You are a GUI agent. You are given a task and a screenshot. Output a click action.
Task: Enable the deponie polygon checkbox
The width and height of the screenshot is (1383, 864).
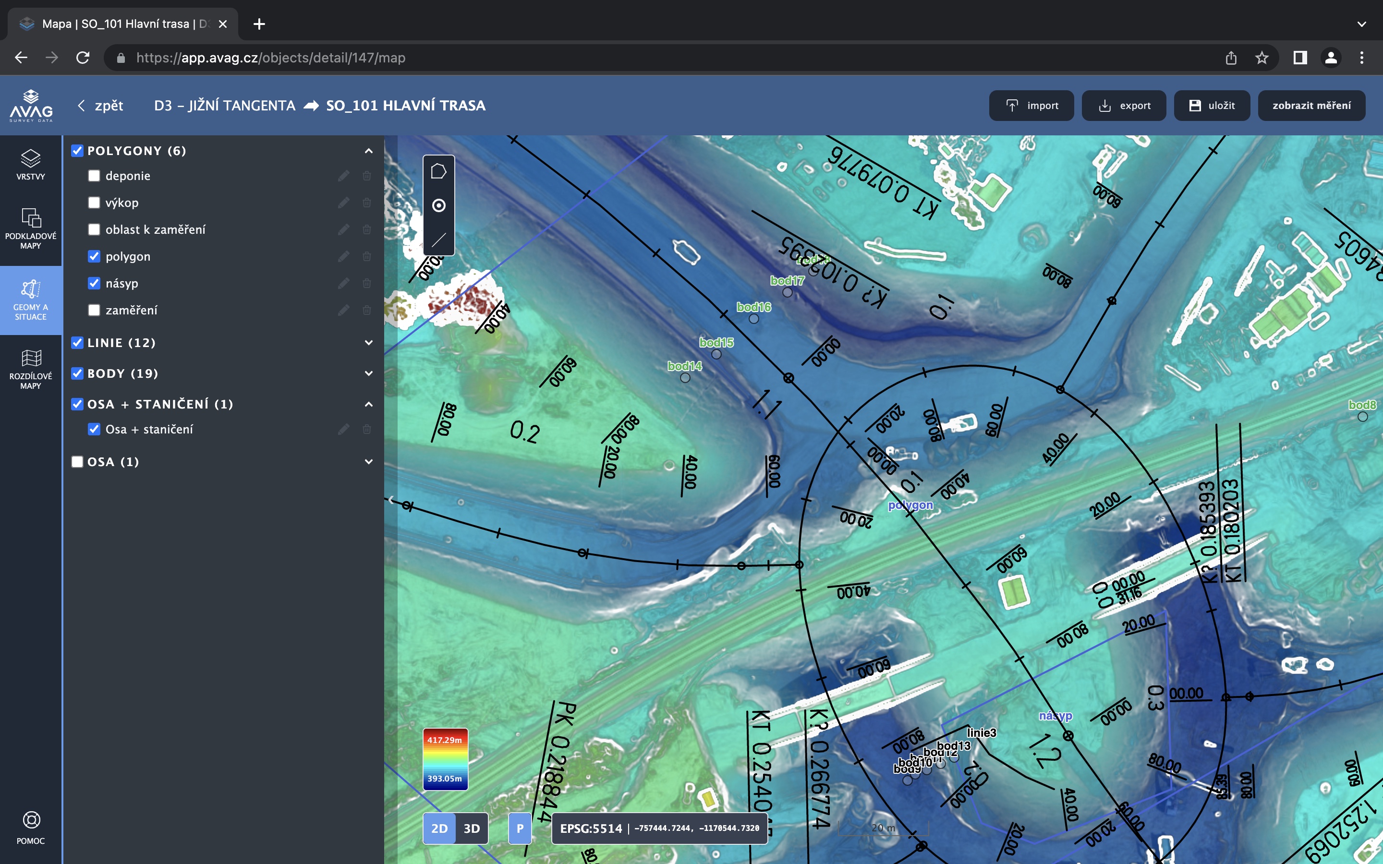pos(94,176)
